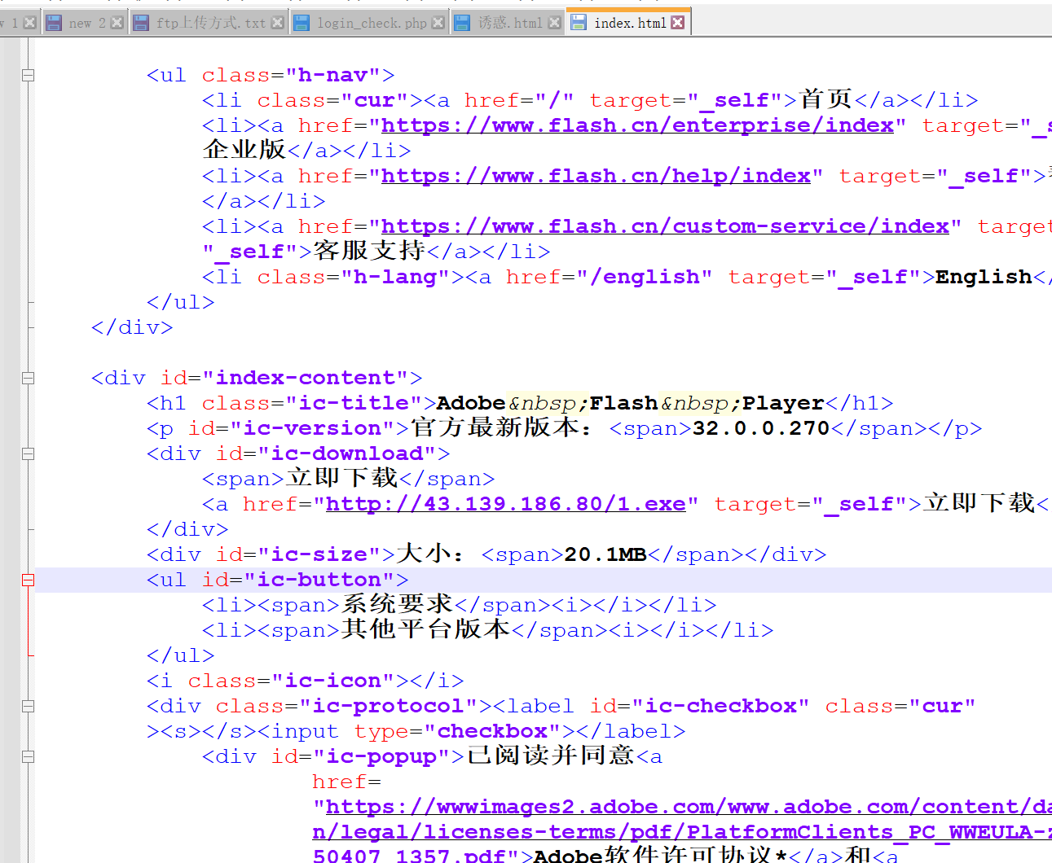Click the id value "ic-download"
The width and height of the screenshot is (1052, 863).
pos(346,453)
